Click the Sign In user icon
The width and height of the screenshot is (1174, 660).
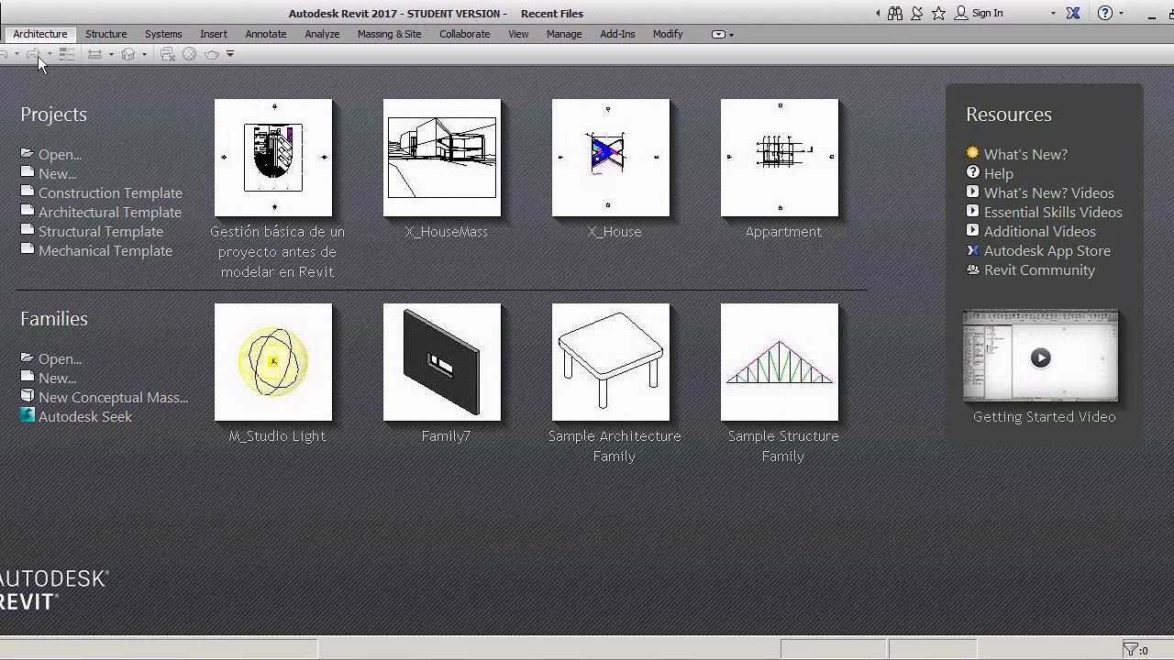click(961, 13)
